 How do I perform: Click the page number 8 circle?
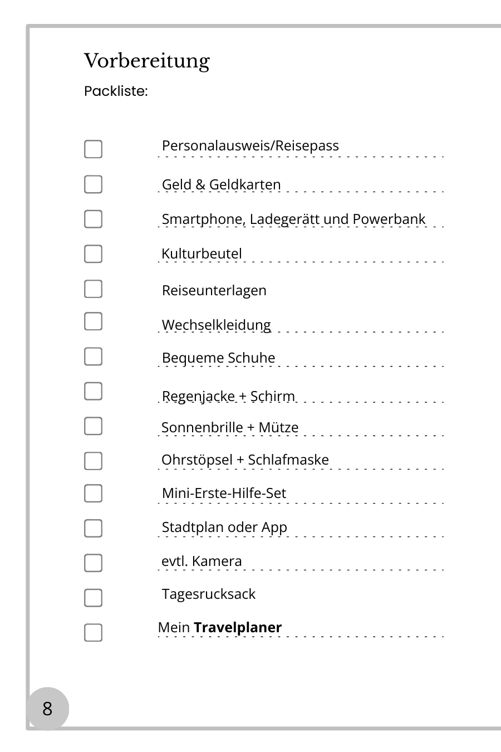pos(47,709)
